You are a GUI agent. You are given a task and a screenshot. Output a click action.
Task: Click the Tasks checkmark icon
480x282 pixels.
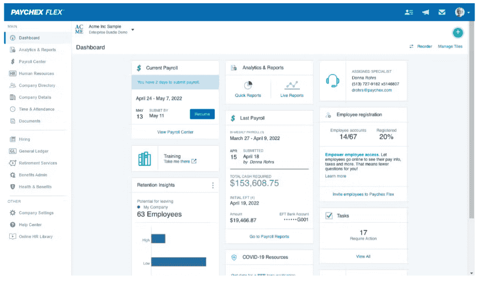pyautogui.click(x=329, y=216)
